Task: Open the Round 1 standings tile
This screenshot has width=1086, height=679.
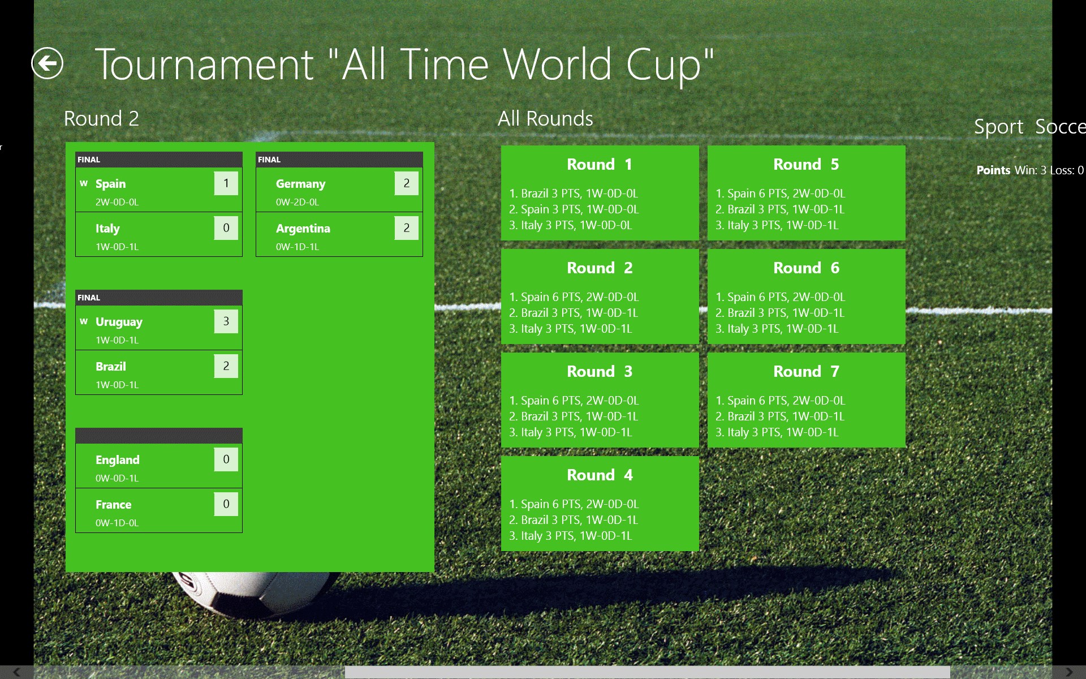Action: [600, 193]
